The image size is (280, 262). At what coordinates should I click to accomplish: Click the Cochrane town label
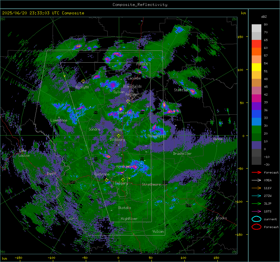point(102,174)
